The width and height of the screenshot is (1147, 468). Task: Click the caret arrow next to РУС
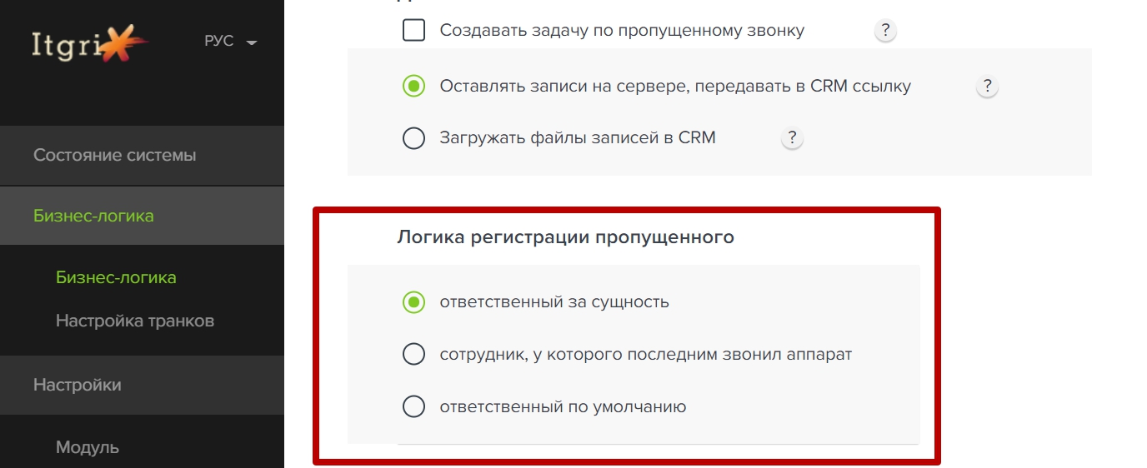click(x=252, y=42)
